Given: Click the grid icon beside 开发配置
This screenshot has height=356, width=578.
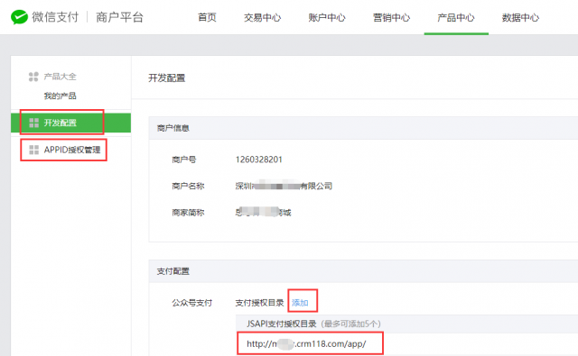Looking at the screenshot, I should pyautogui.click(x=34, y=123).
